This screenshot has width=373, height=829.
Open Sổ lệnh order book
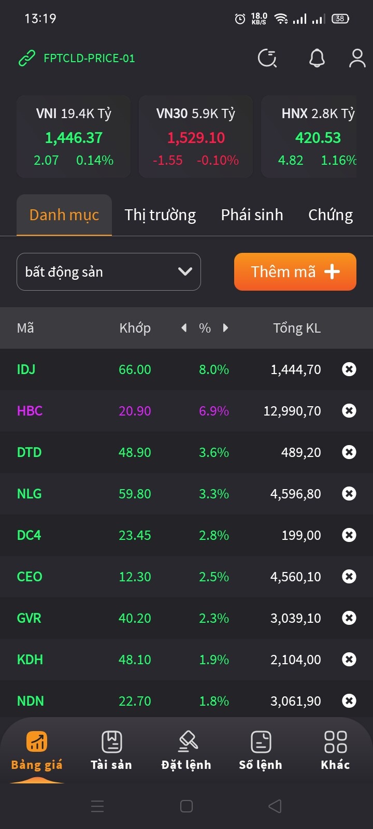coord(261,750)
